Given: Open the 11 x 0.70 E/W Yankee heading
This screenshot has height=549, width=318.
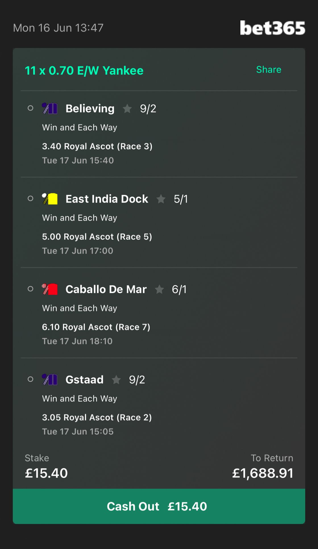Looking at the screenshot, I should click(84, 71).
